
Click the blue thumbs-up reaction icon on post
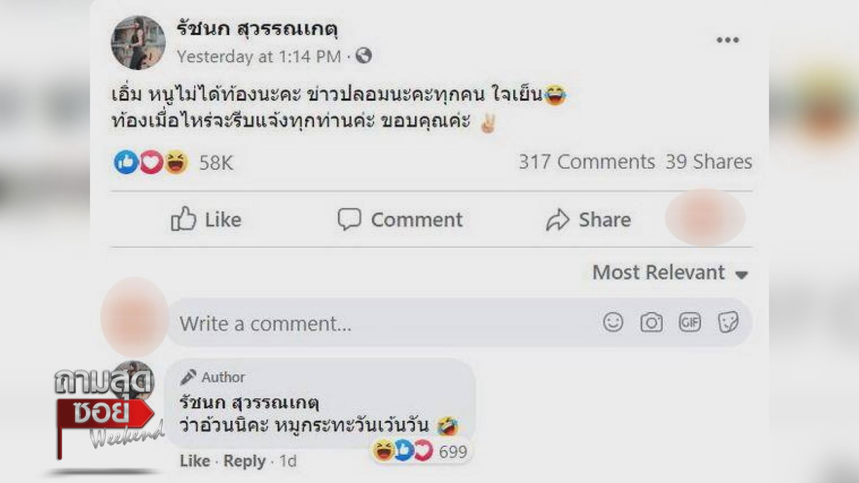(x=126, y=162)
